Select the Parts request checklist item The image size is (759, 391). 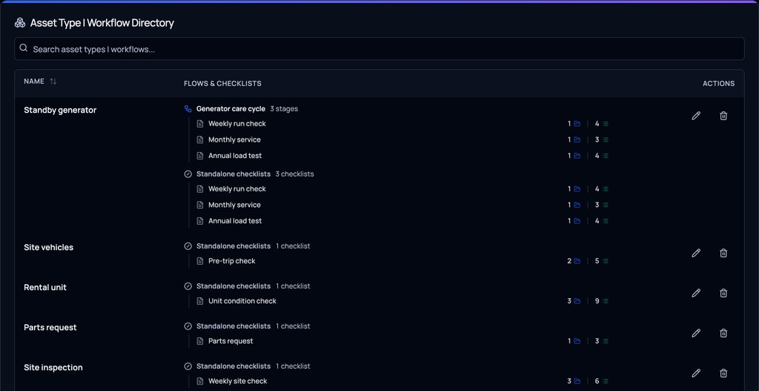(x=231, y=341)
